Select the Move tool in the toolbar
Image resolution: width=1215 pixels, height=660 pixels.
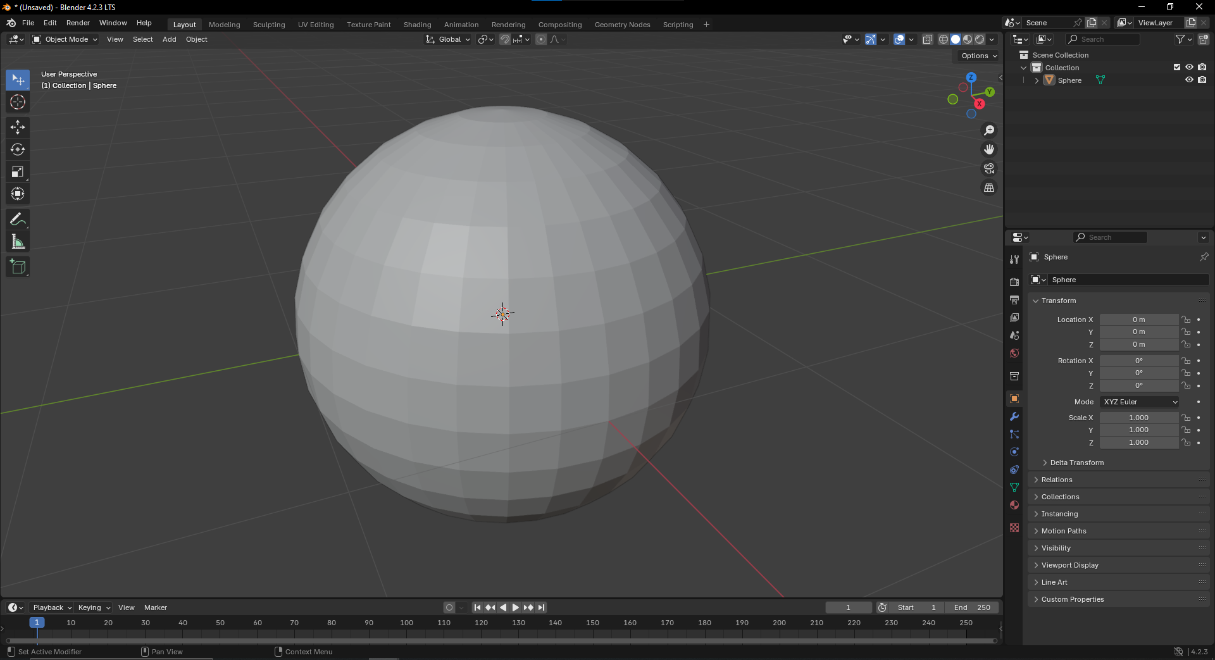[18, 127]
